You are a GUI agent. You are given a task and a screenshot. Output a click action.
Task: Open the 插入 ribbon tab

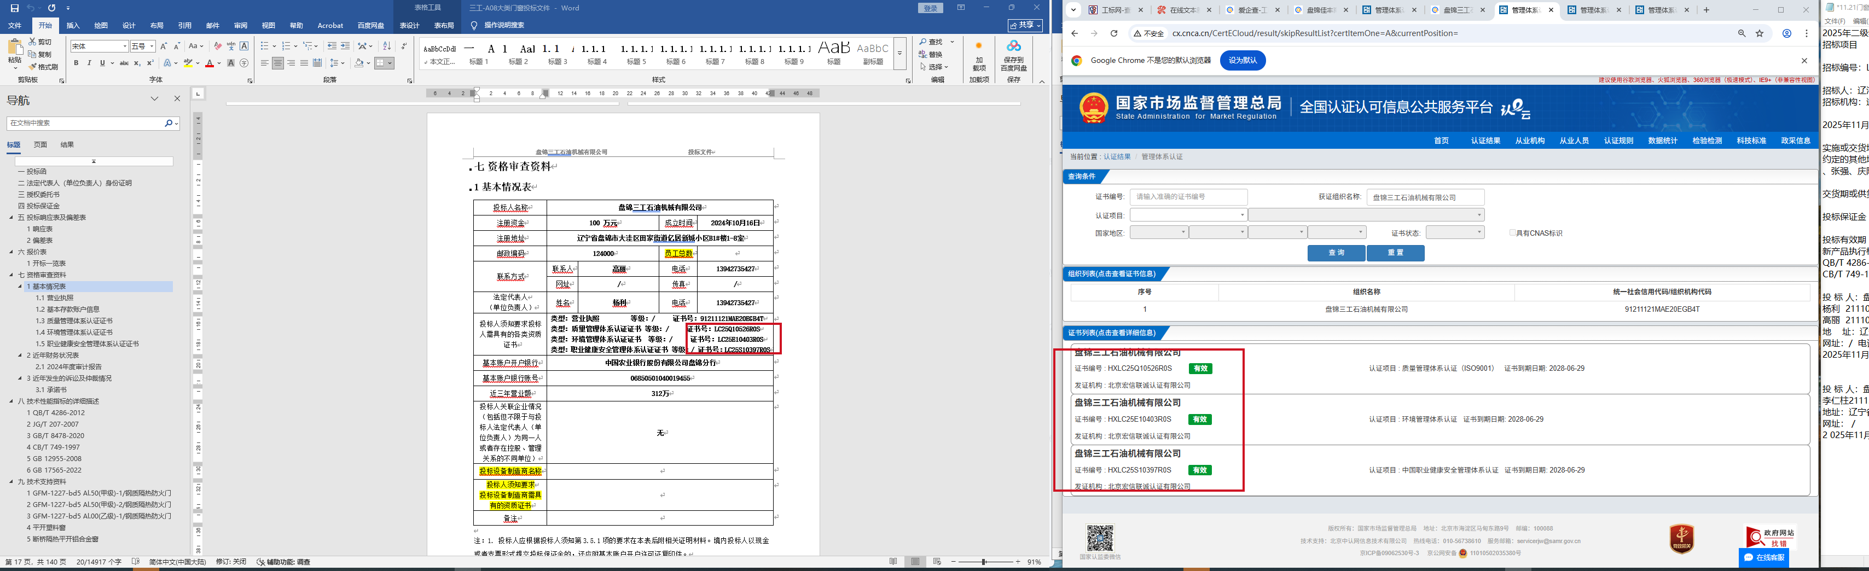pos(73,25)
